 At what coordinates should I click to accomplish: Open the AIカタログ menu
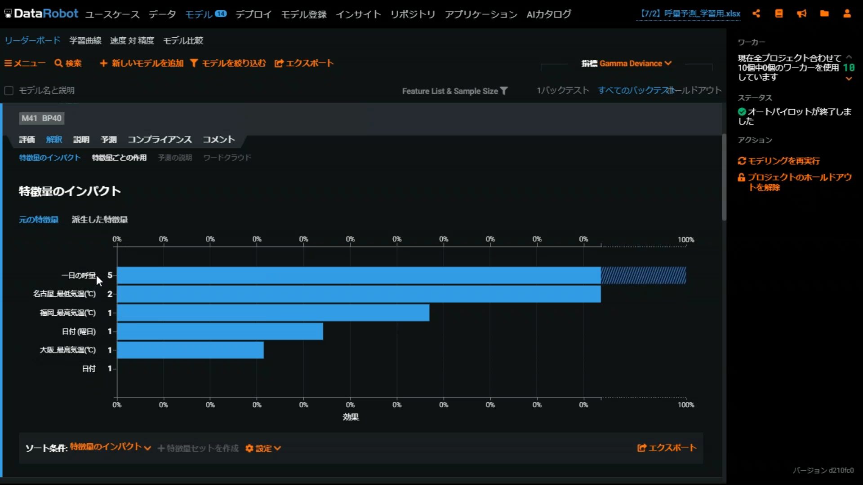click(x=549, y=14)
